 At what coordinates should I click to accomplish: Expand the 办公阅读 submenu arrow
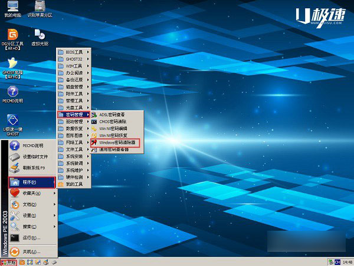coord(88,73)
